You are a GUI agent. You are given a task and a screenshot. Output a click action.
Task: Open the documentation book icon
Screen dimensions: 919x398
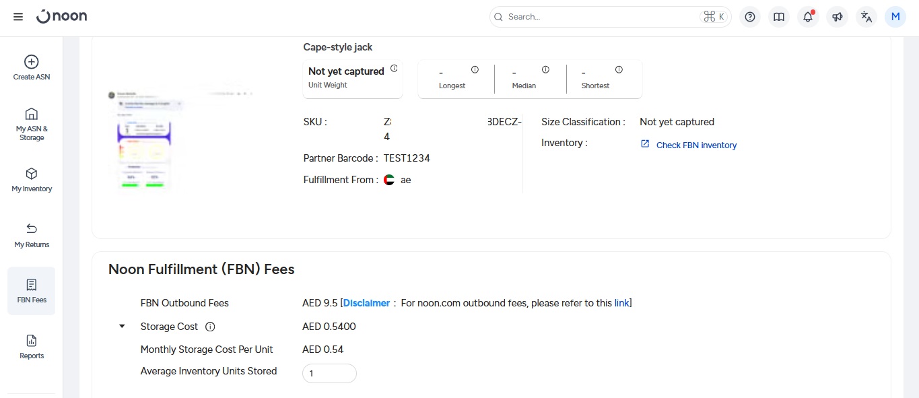click(779, 17)
